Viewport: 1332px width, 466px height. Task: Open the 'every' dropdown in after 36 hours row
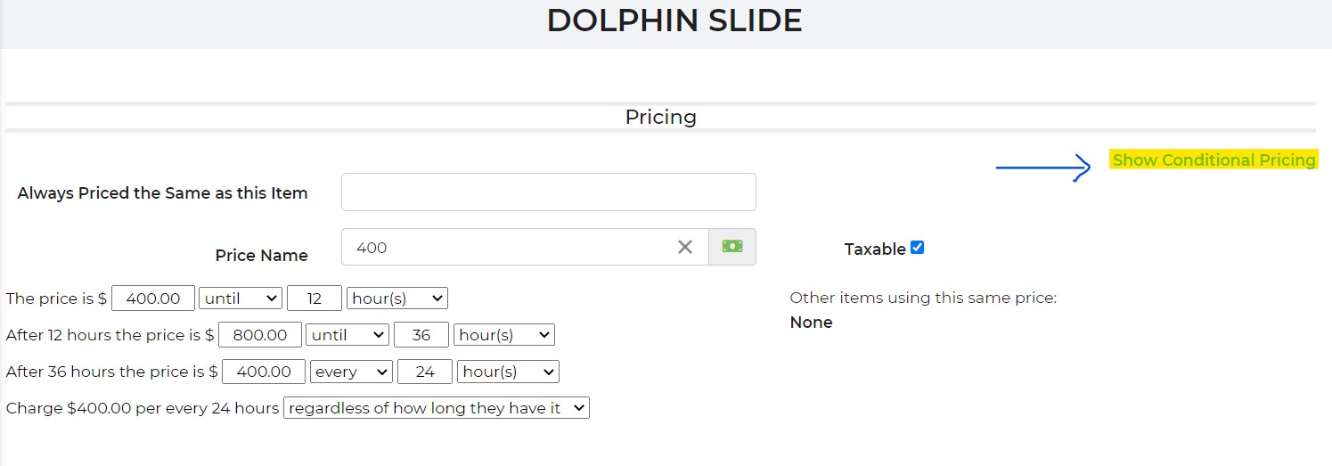351,372
